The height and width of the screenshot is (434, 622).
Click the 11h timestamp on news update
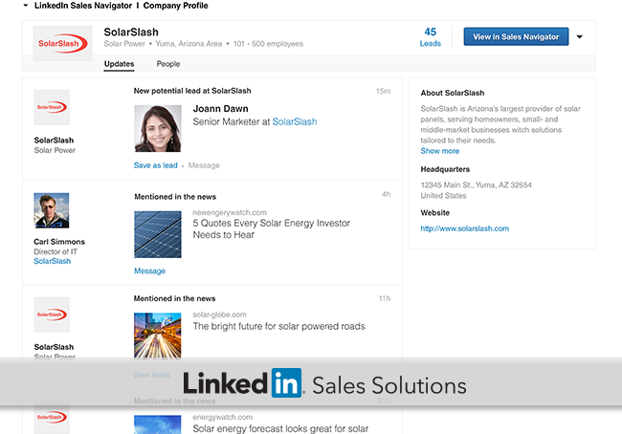(385, 298)
